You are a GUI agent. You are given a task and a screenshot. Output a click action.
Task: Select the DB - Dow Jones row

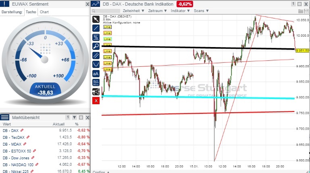pos(45,158)
